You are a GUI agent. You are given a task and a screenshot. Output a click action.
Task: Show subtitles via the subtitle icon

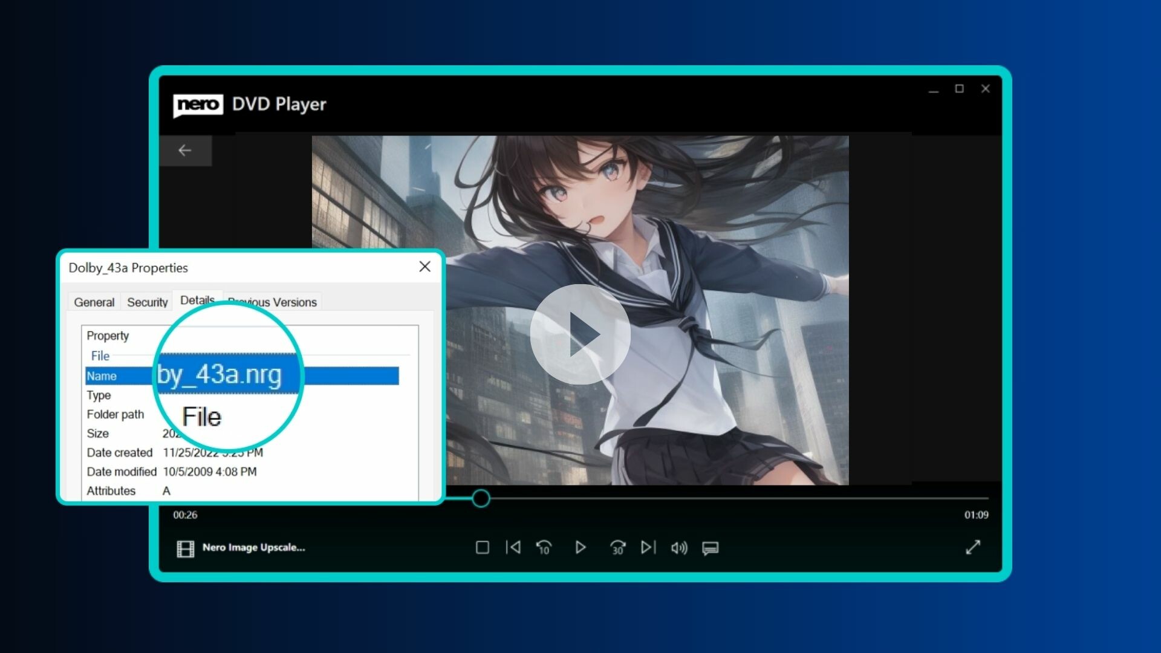(x=709, y=547)
